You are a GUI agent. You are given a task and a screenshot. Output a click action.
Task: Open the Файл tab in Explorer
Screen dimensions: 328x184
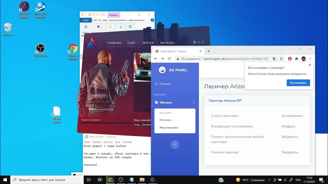pos(86,20)
